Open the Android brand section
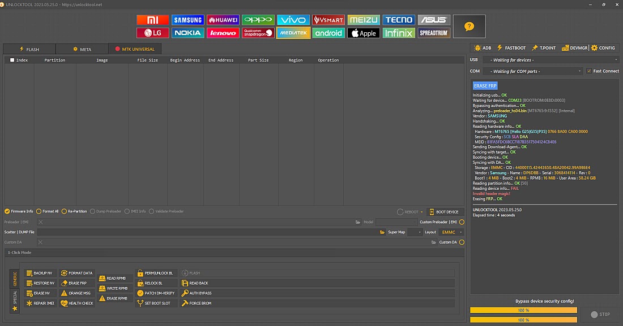The height and width of the screenshot is (326, 623). pos(328,33)
